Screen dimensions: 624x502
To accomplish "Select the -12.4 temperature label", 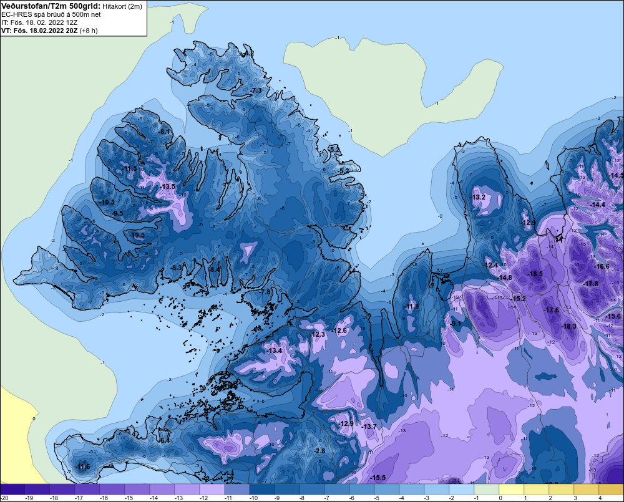I will [x=490, y=265].
